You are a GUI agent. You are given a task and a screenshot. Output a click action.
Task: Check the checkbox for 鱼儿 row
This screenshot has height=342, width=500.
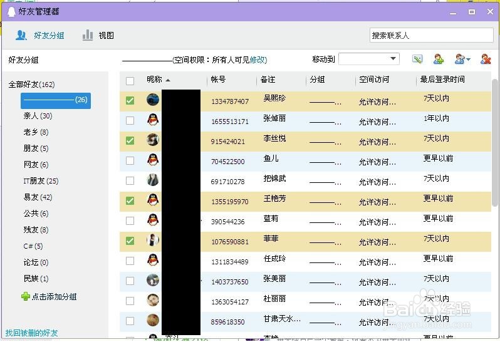(130, 160)
